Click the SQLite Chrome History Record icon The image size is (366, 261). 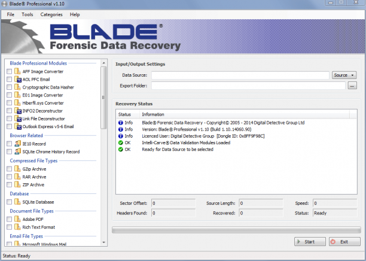[x=17, y=151]
